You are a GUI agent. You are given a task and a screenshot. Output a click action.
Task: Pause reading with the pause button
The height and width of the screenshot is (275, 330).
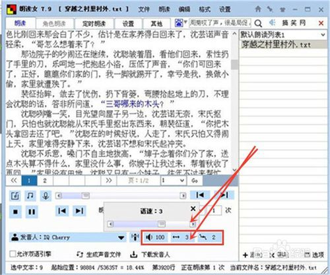click(x=32, y=212)
